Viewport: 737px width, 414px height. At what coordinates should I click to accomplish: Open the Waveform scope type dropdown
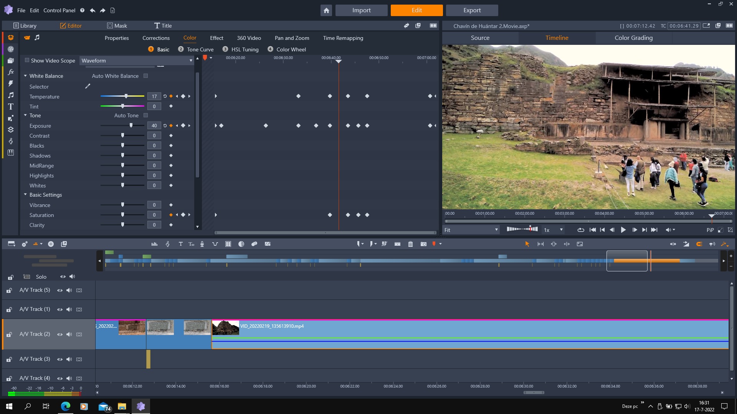137,61
